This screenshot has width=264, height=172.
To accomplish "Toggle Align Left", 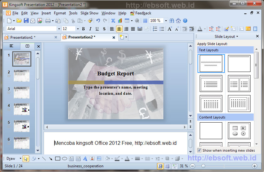I will tap(112, 29).
